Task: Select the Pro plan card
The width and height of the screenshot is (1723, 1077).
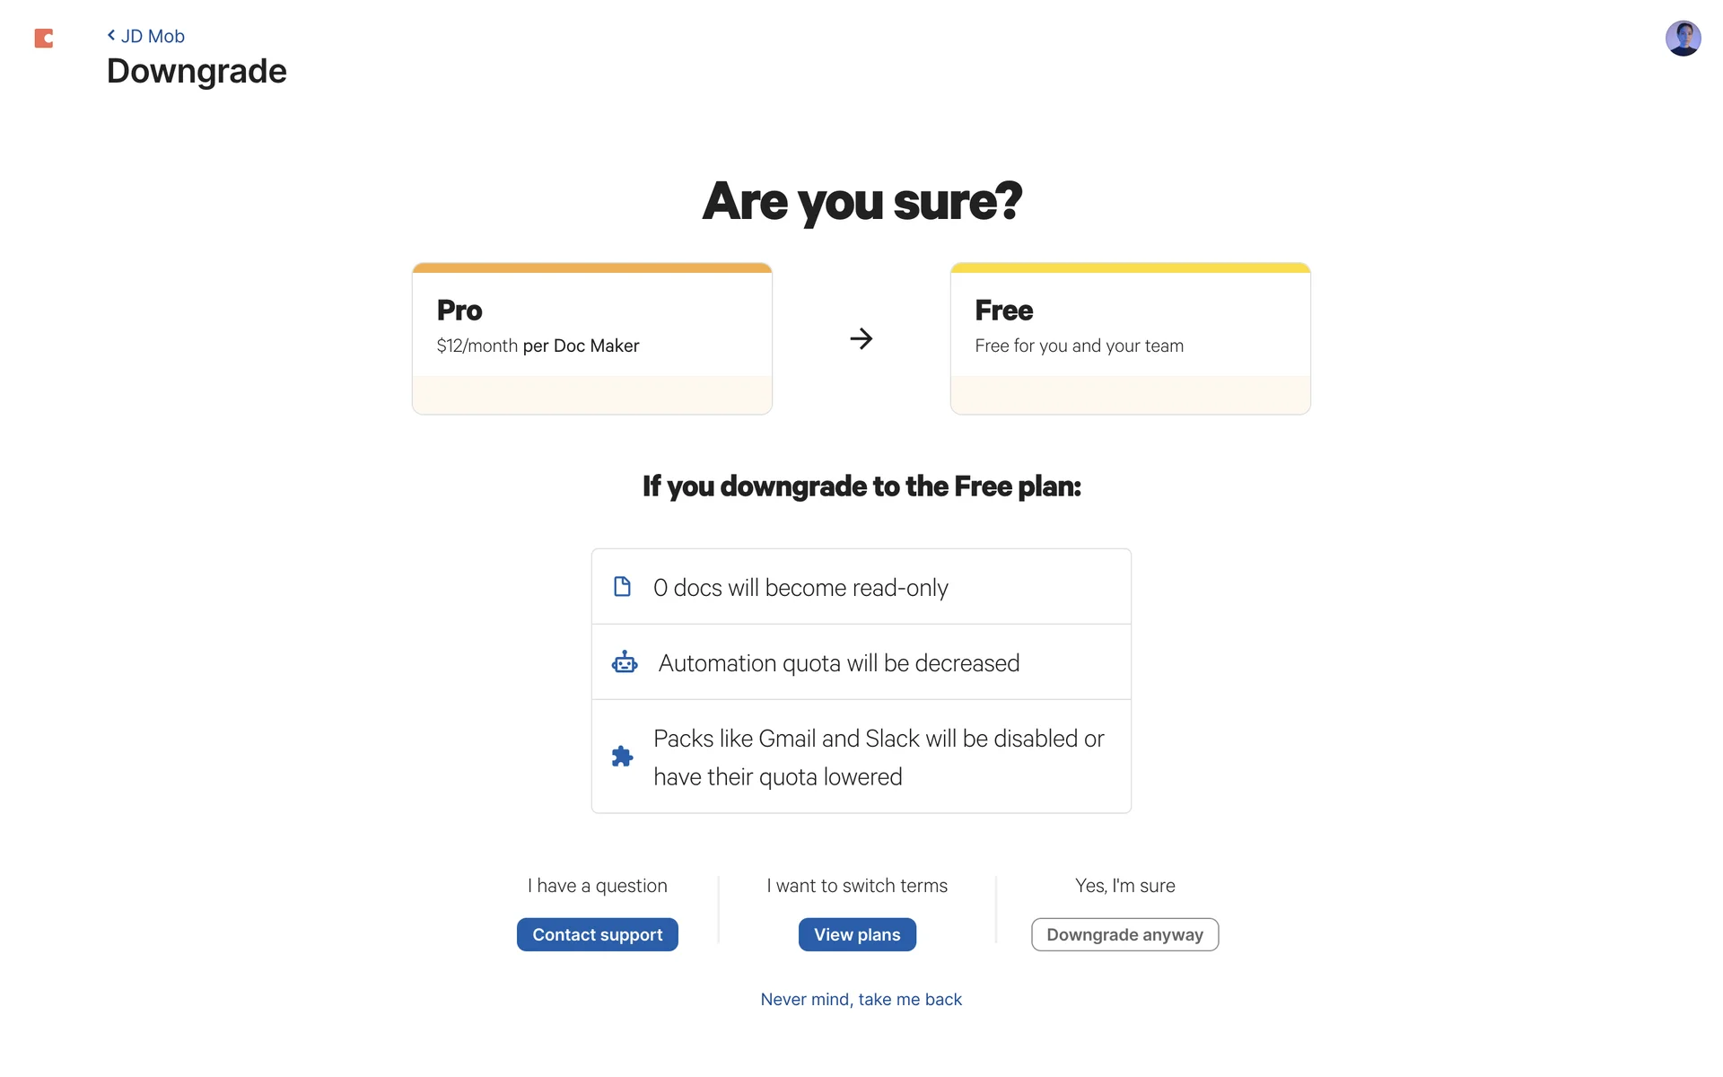Action: coord(591,339)
